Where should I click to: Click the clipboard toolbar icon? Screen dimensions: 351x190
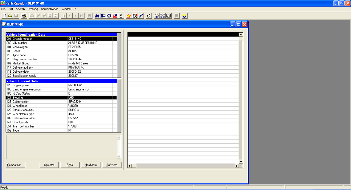[121, 16]
